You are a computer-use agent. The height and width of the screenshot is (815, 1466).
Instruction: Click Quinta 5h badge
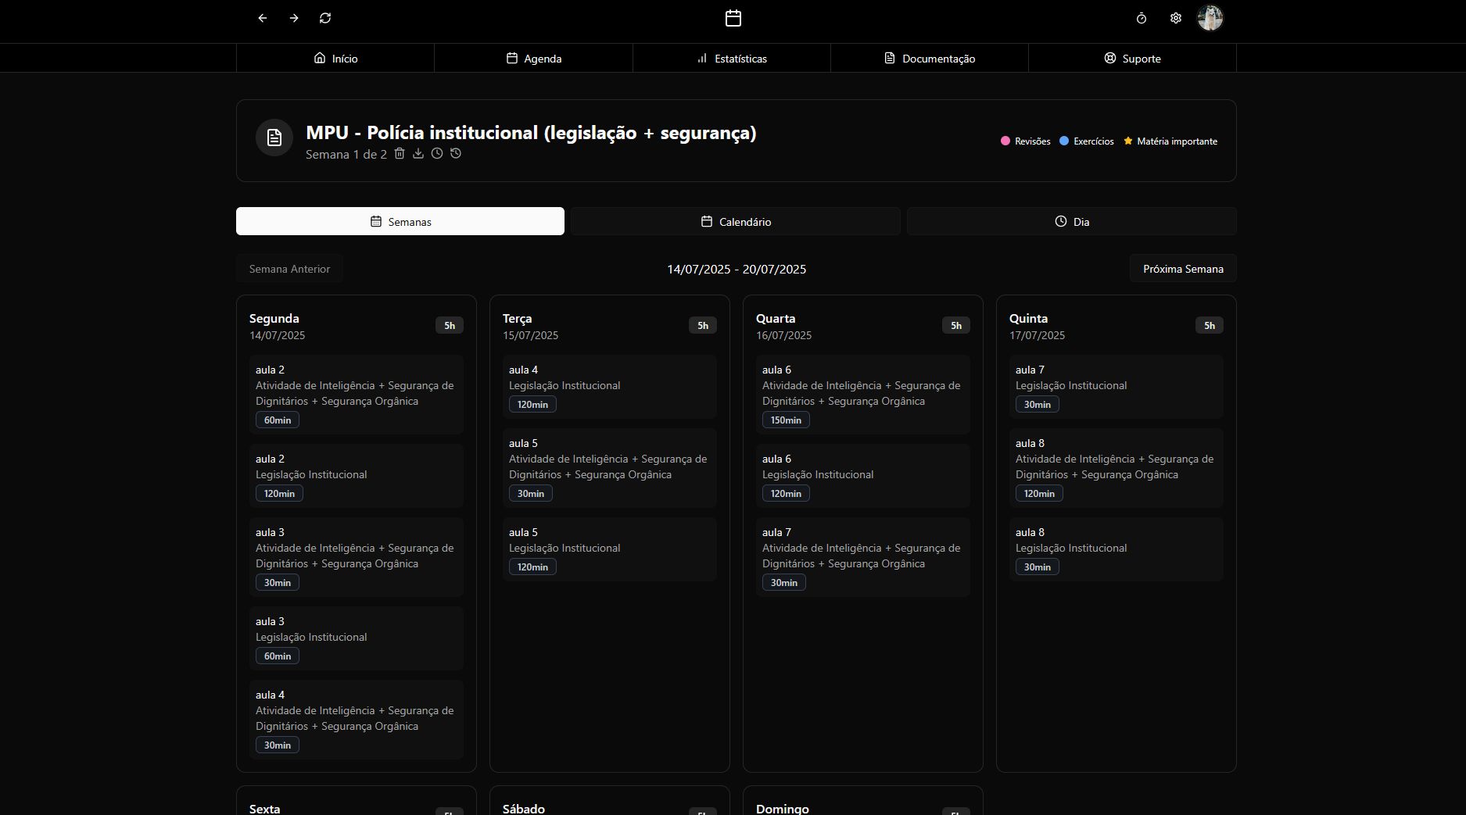point(1210,326)
